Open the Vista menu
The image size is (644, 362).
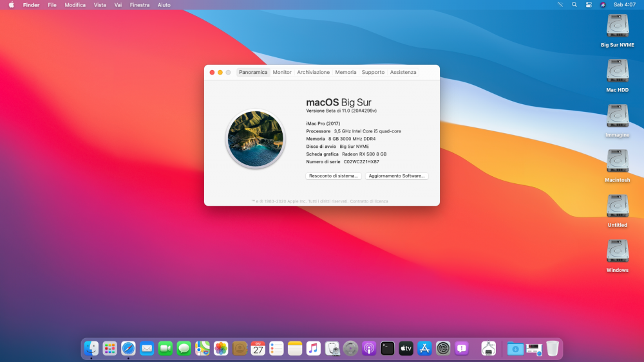pyautogui.click(x=100, y=5)
